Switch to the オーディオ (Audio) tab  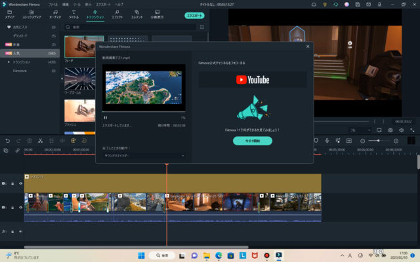(55, 14)
